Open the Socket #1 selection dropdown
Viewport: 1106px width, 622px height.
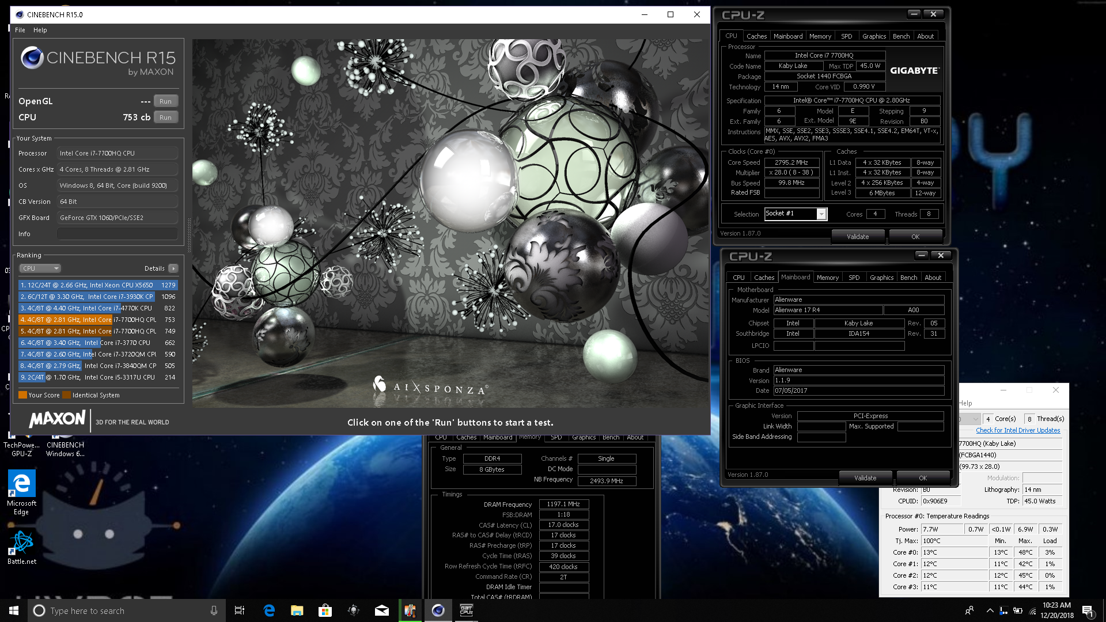796,214
